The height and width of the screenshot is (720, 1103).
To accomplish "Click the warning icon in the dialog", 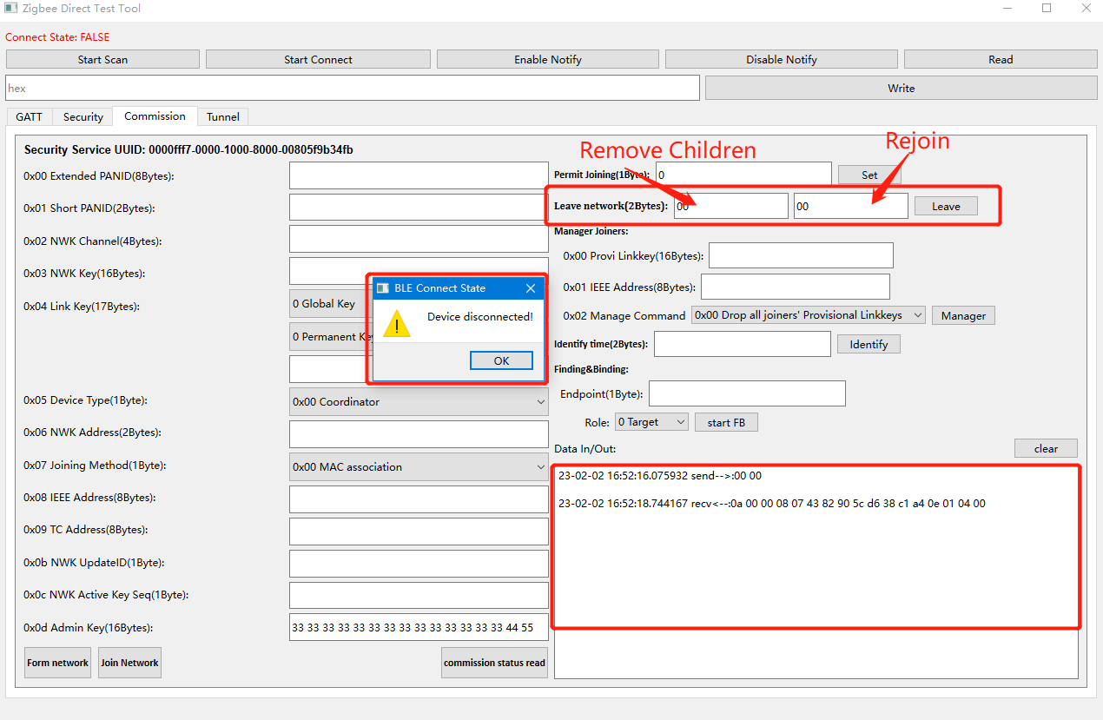I will pyautogui.click(x=397, y=324).
